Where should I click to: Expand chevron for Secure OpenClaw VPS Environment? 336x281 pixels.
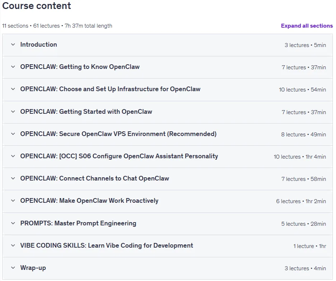point(13,134)
